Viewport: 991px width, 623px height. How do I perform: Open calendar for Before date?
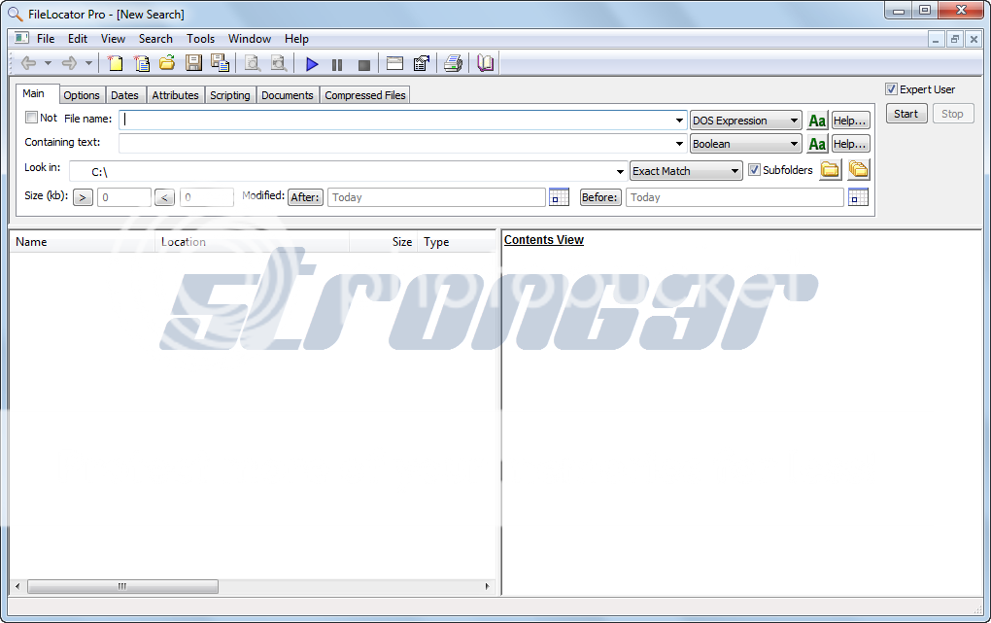click(x=858, y=197)
